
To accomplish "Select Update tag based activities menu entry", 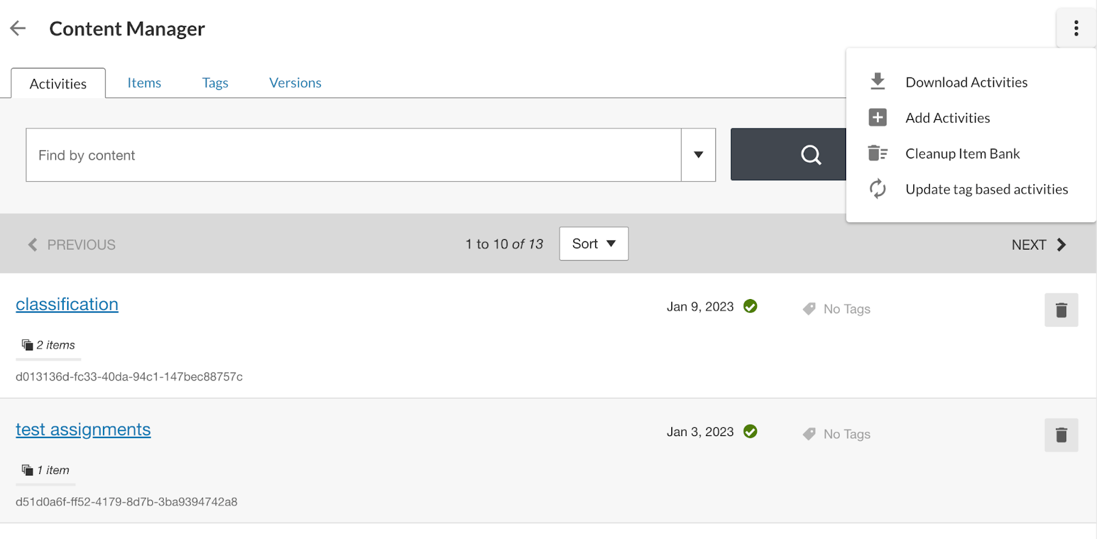I will point(986,189).
